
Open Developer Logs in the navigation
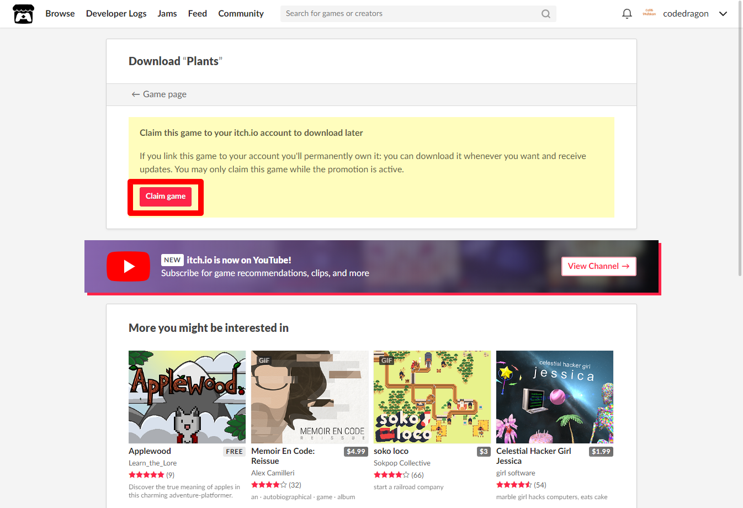[x=116, y=13]
